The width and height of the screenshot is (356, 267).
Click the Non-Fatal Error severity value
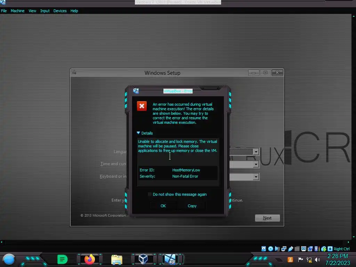[x=185, y=176]
